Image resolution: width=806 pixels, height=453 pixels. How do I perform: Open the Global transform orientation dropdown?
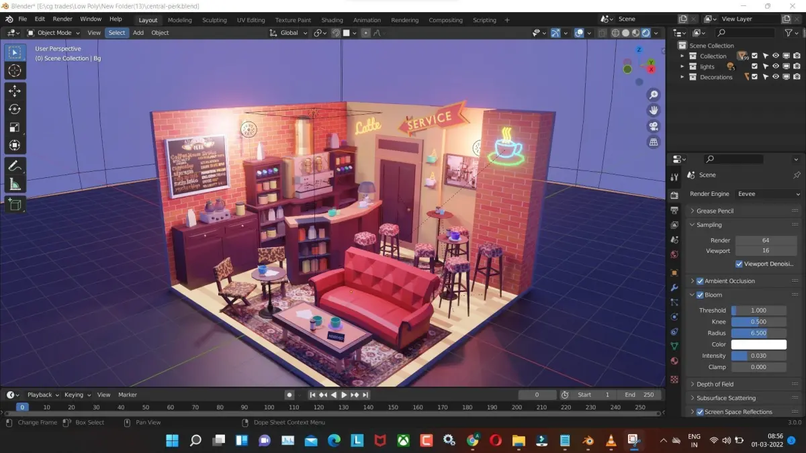pyautogui.click(x=288, y=32)
